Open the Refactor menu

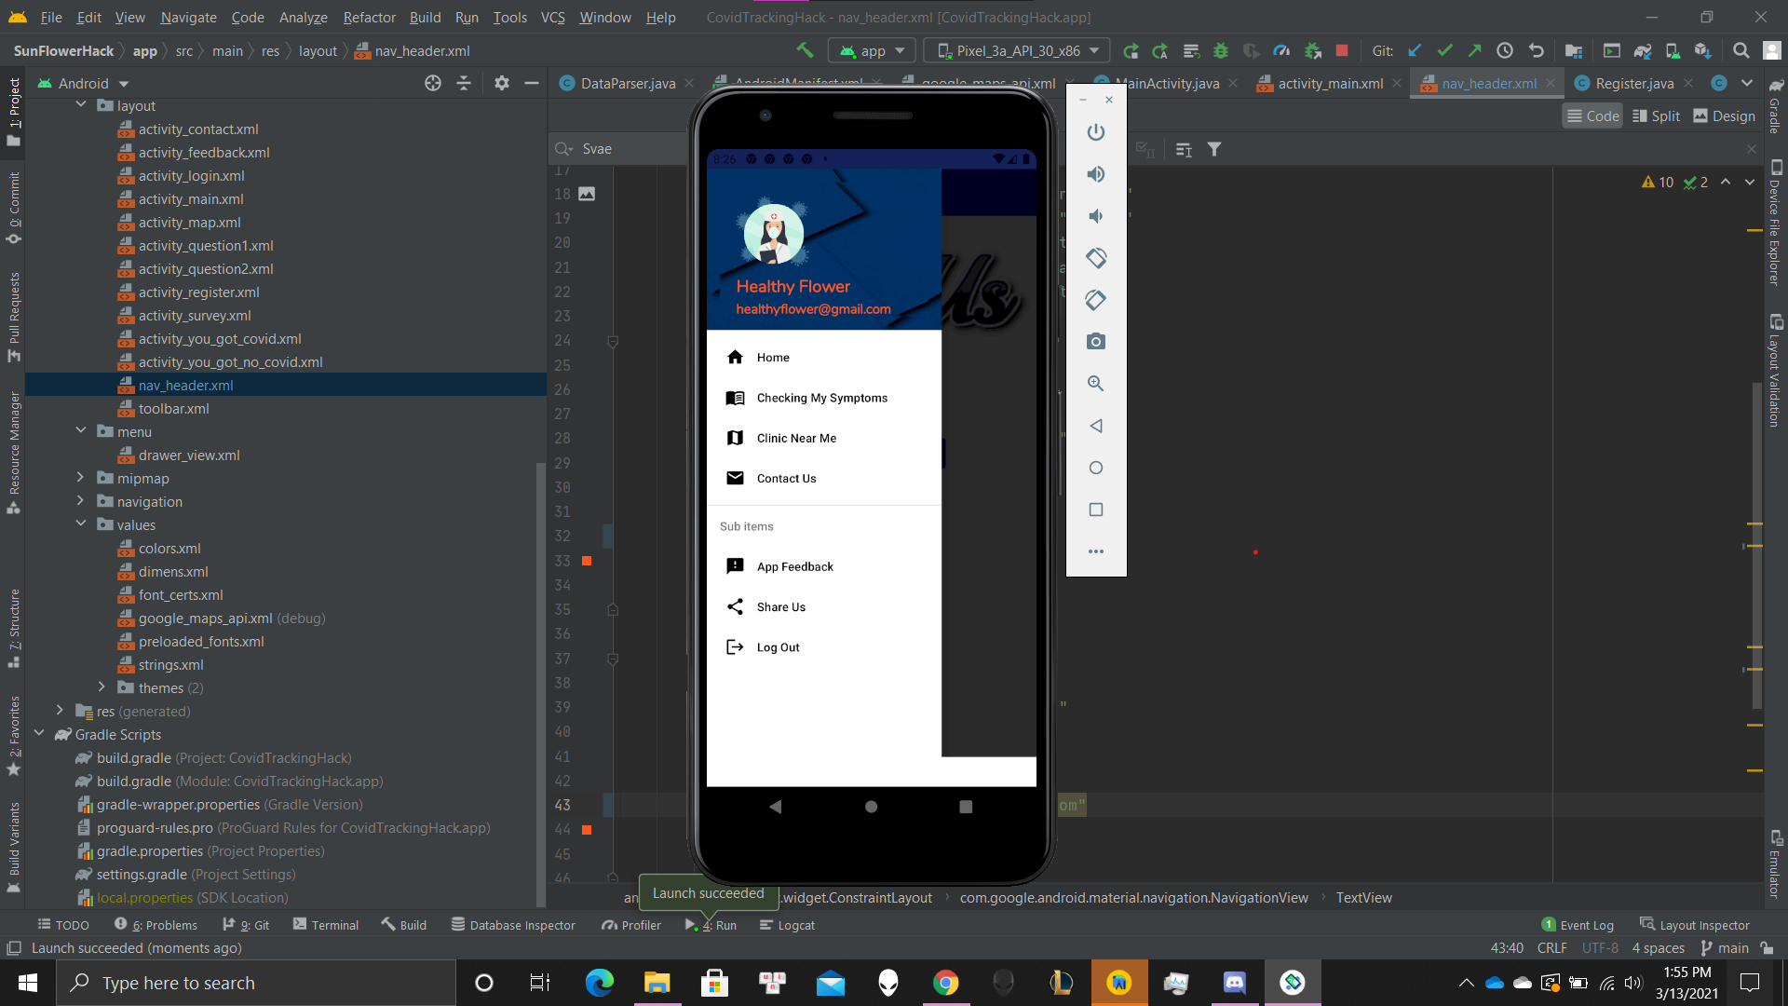tap(369, 17)
